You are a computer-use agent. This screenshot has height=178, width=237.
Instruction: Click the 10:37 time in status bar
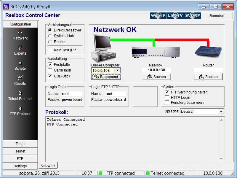coord(87,173)
